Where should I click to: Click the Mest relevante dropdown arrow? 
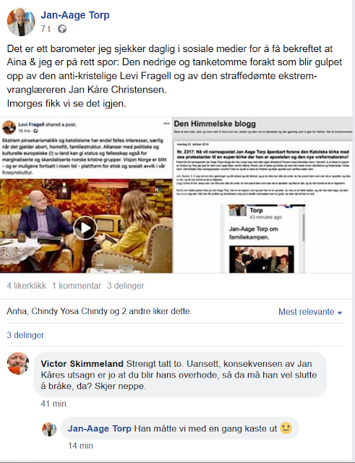tap(339, 313)
